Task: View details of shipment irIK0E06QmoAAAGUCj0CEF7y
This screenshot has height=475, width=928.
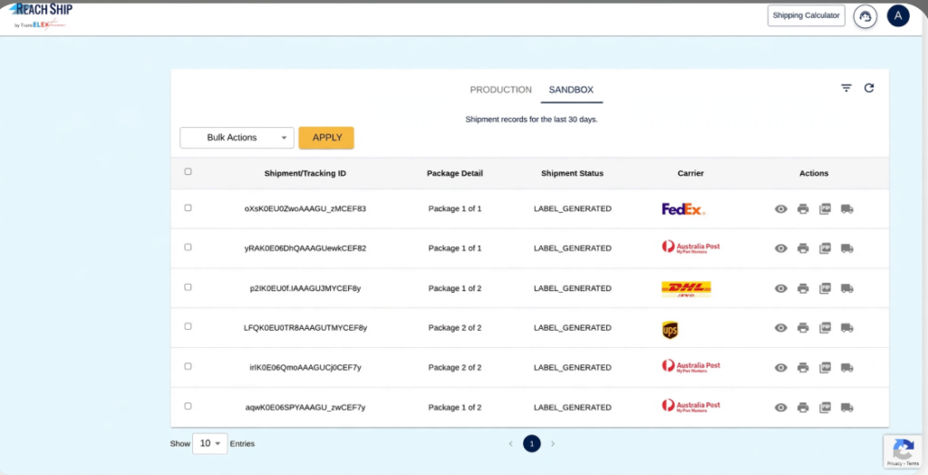Action: coord(781,368)
